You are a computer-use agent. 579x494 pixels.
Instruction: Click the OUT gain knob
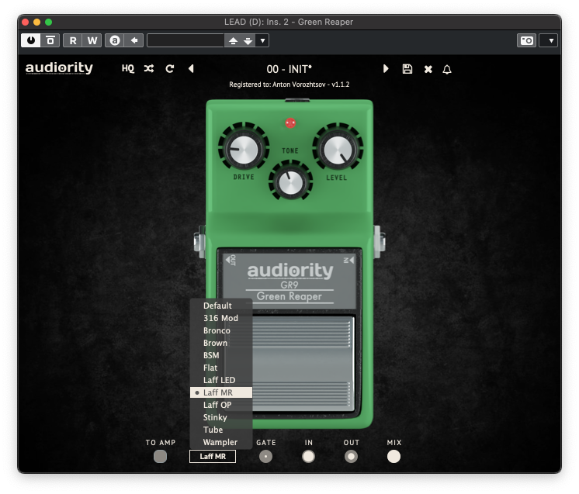tap(351, 457)
